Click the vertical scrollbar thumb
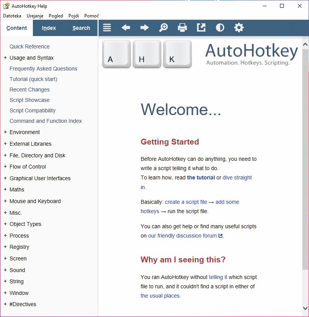Image resolution: width=309 pixels, height=317 pixels. pyautogui.click(x=306, y=159)
